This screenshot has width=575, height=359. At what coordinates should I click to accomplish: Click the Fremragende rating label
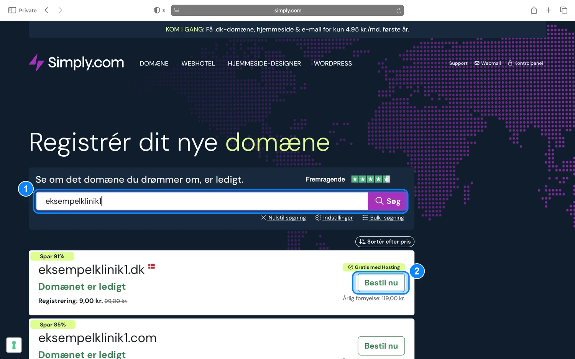click(x=325, y=179)
